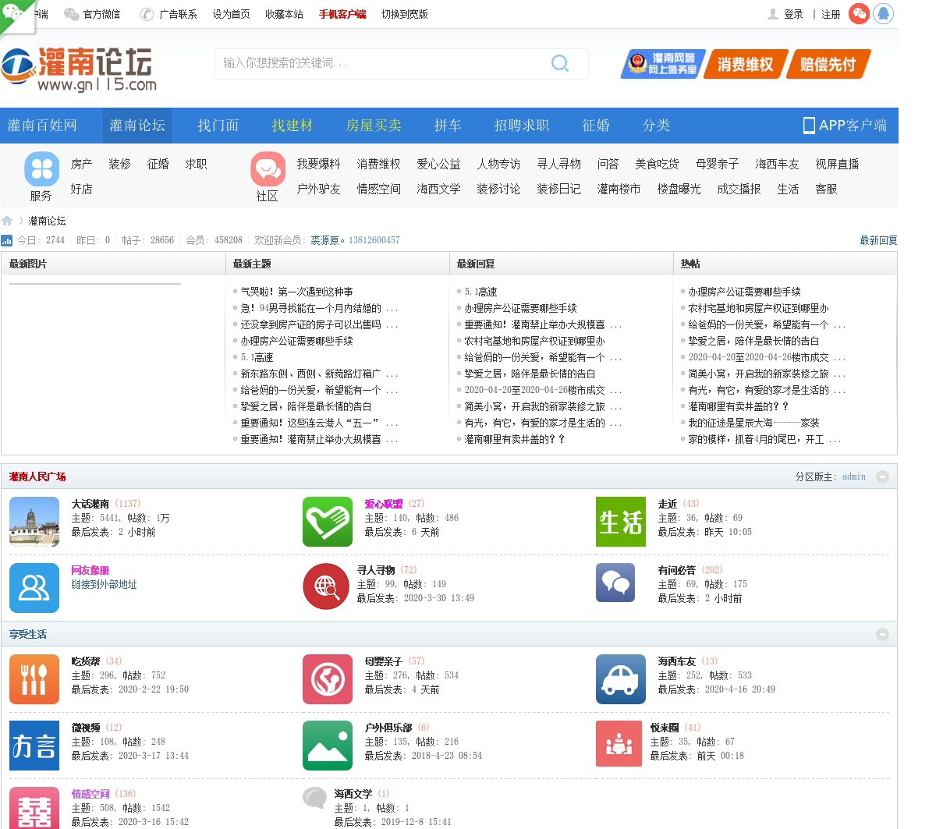936x829 pixels.
Task: Open the 大话灌南 pagoda thumbnail
Action: pyautogui.click(x=34, y=522)
